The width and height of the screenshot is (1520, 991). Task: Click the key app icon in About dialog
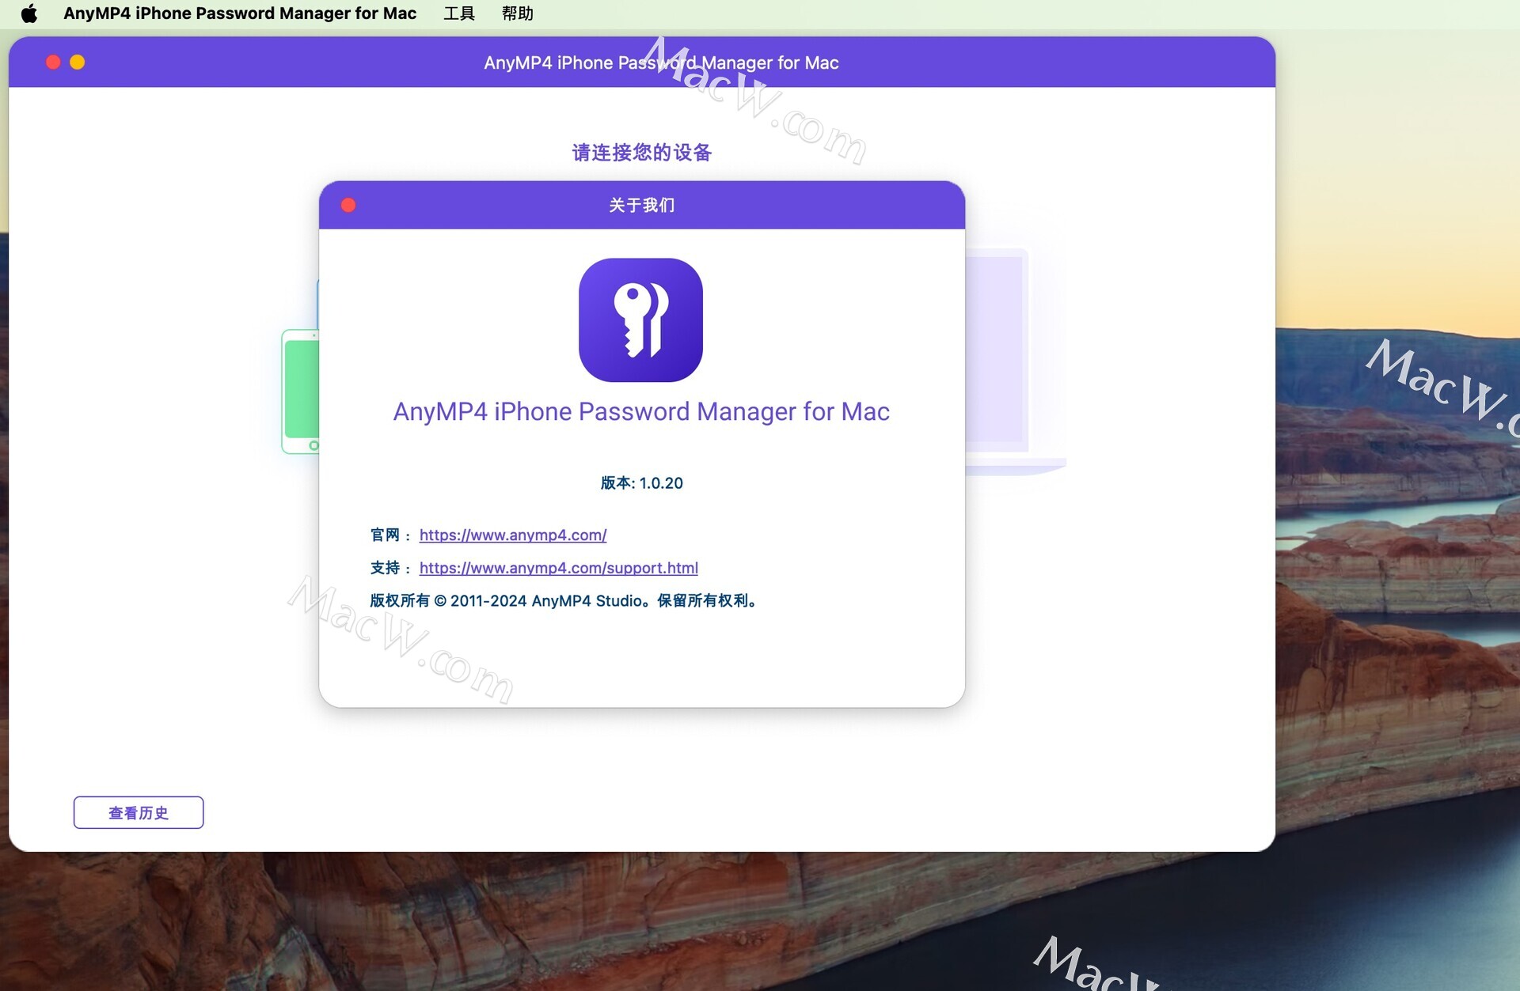point(640,320)
